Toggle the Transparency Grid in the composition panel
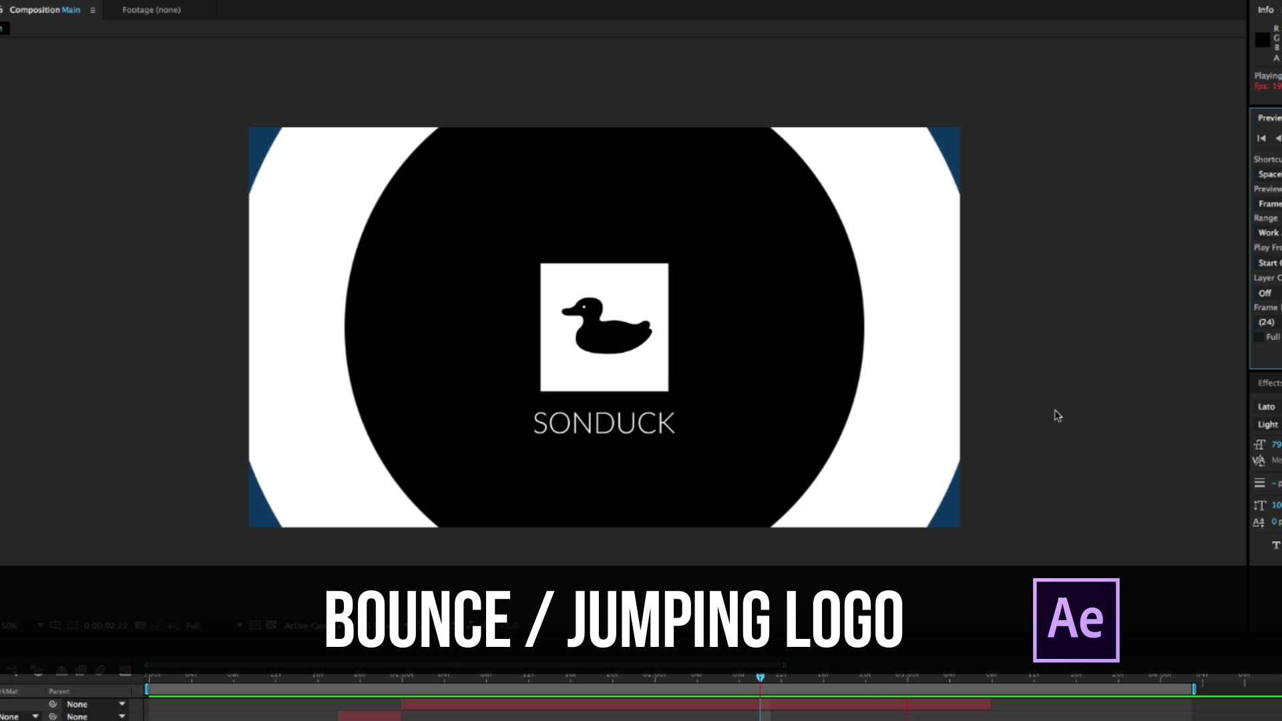Viewport: 1282px width, 721px height. pos(272,626)
